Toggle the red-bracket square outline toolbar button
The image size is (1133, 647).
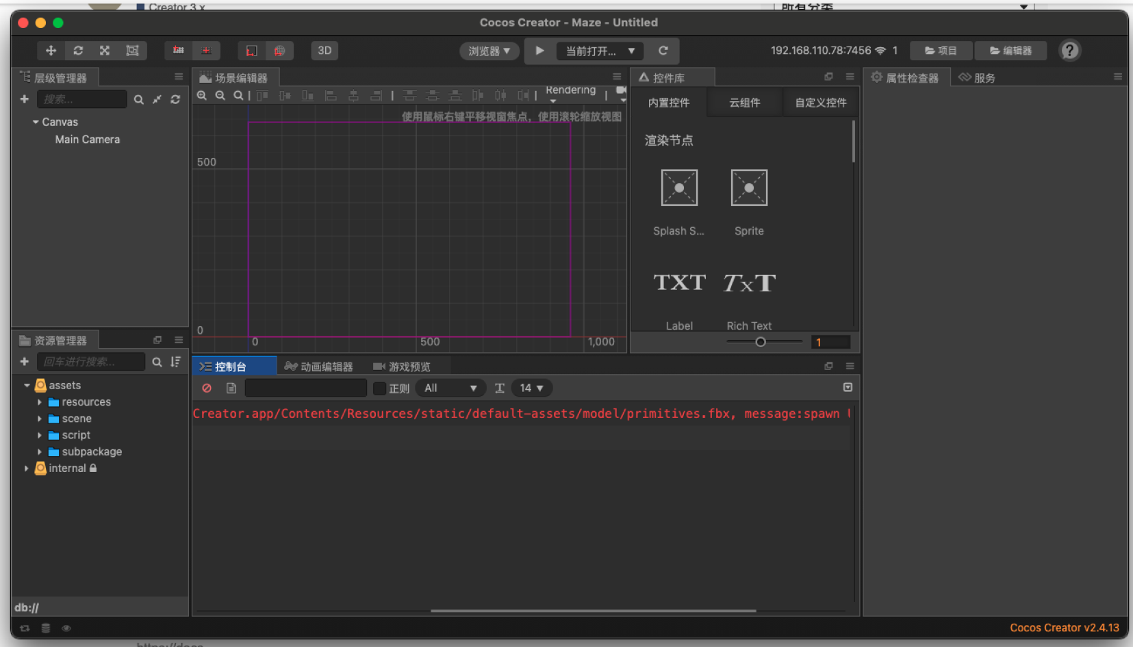(x=252, y=51)
